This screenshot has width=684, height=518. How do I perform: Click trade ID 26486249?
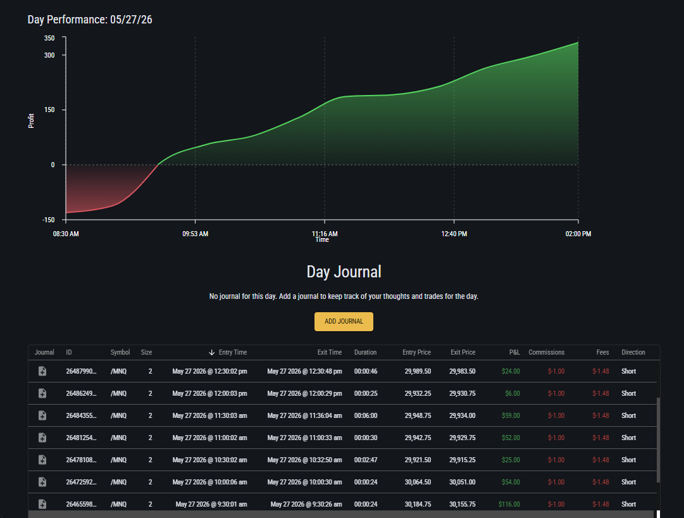coord(81,394)
